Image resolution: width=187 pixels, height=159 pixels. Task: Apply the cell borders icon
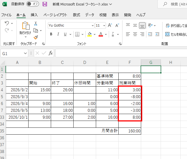77,34
